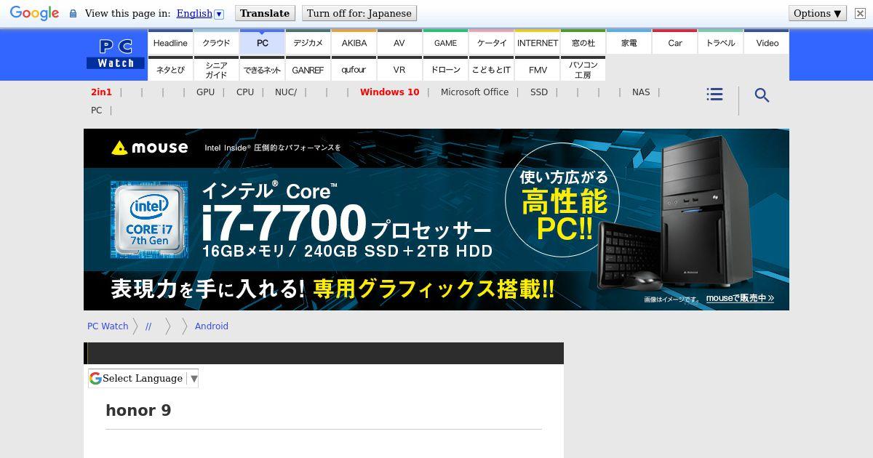
Task: Click the GPU topic link
Action: pyautogui.click(x=205, y=92)
